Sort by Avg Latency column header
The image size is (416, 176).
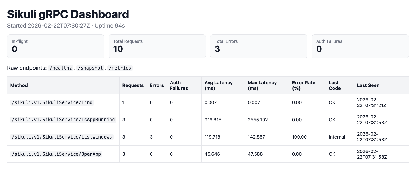coord(218,85)
